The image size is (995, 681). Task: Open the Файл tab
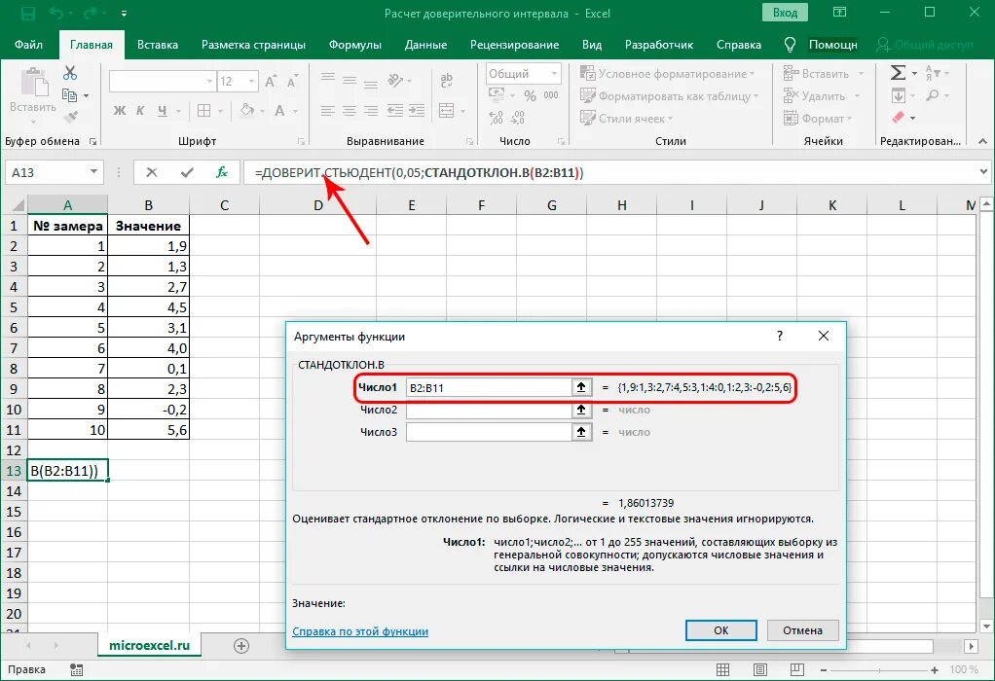click(28, 45)
